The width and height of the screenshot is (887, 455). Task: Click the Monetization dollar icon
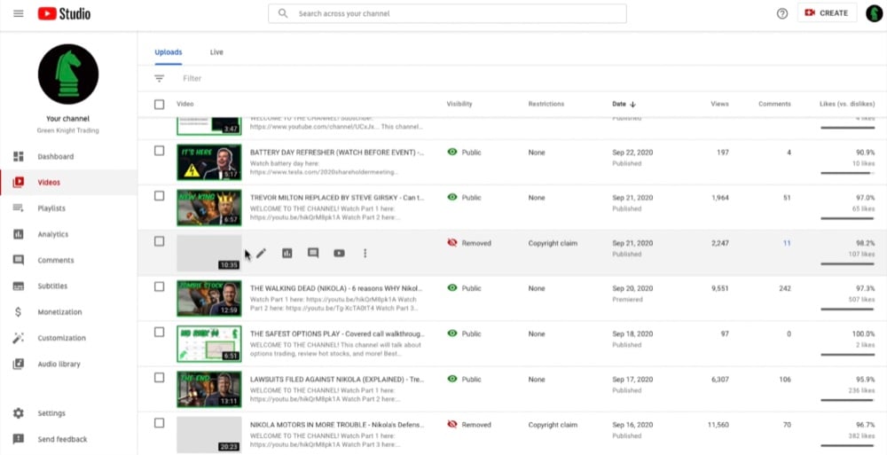[18, 312]
